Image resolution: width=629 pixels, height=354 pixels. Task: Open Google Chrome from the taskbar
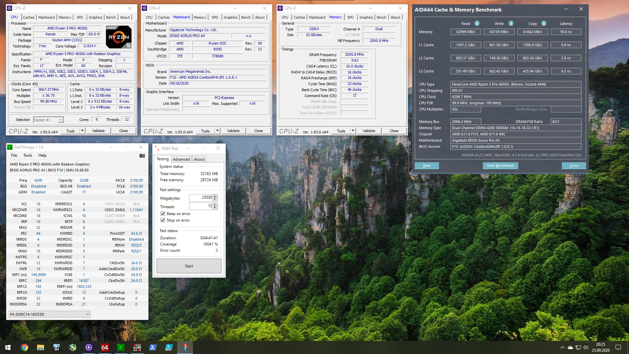tap(25, 347)
